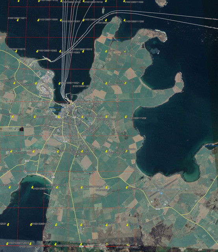
Task: Open placemark pin 010313300110303
Action: tap(60, 51)
